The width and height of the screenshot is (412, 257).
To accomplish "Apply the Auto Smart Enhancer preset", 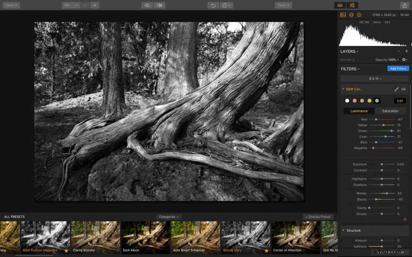I will click(196, 238).
